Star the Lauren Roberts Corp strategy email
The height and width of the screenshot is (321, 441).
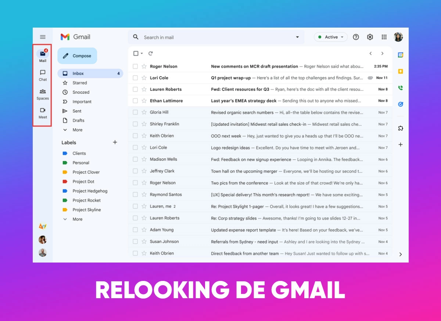click(144, 218)
